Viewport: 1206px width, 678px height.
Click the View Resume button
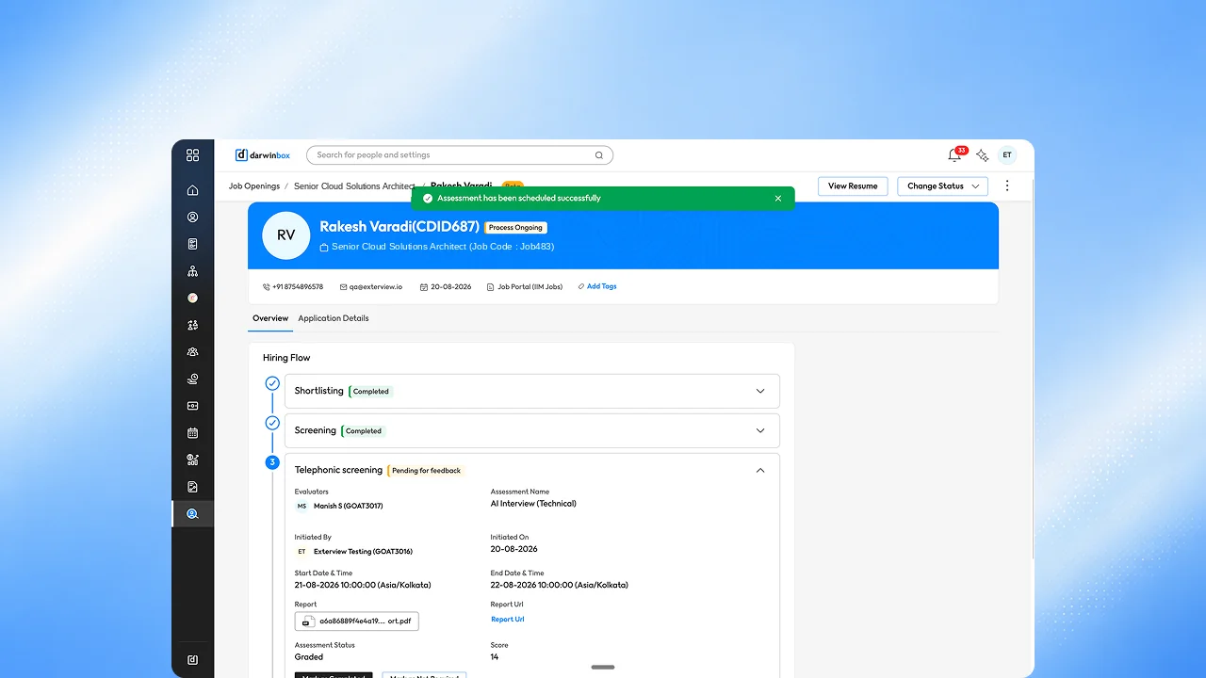(x=853, y=186)
